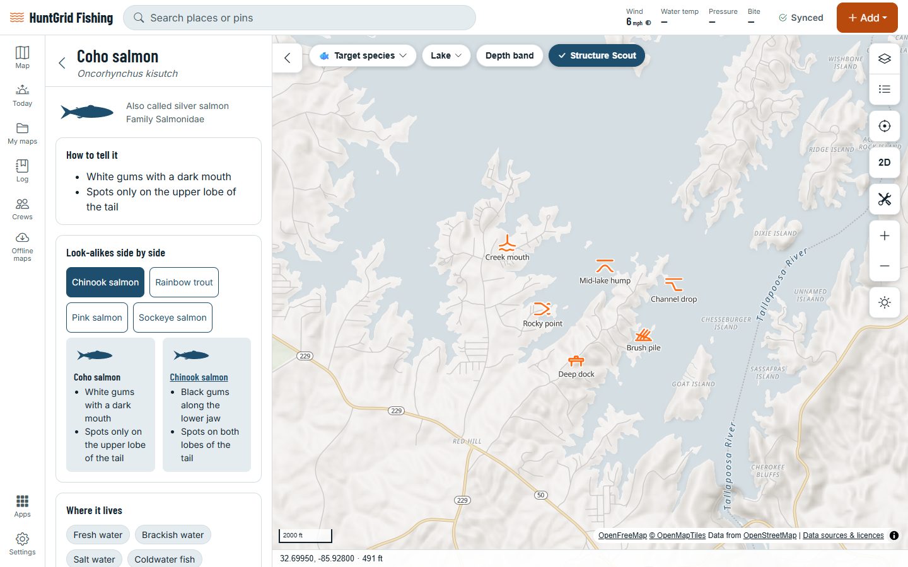Zoom out on the map
Viewport: 908px width, 567px height.
885,266
